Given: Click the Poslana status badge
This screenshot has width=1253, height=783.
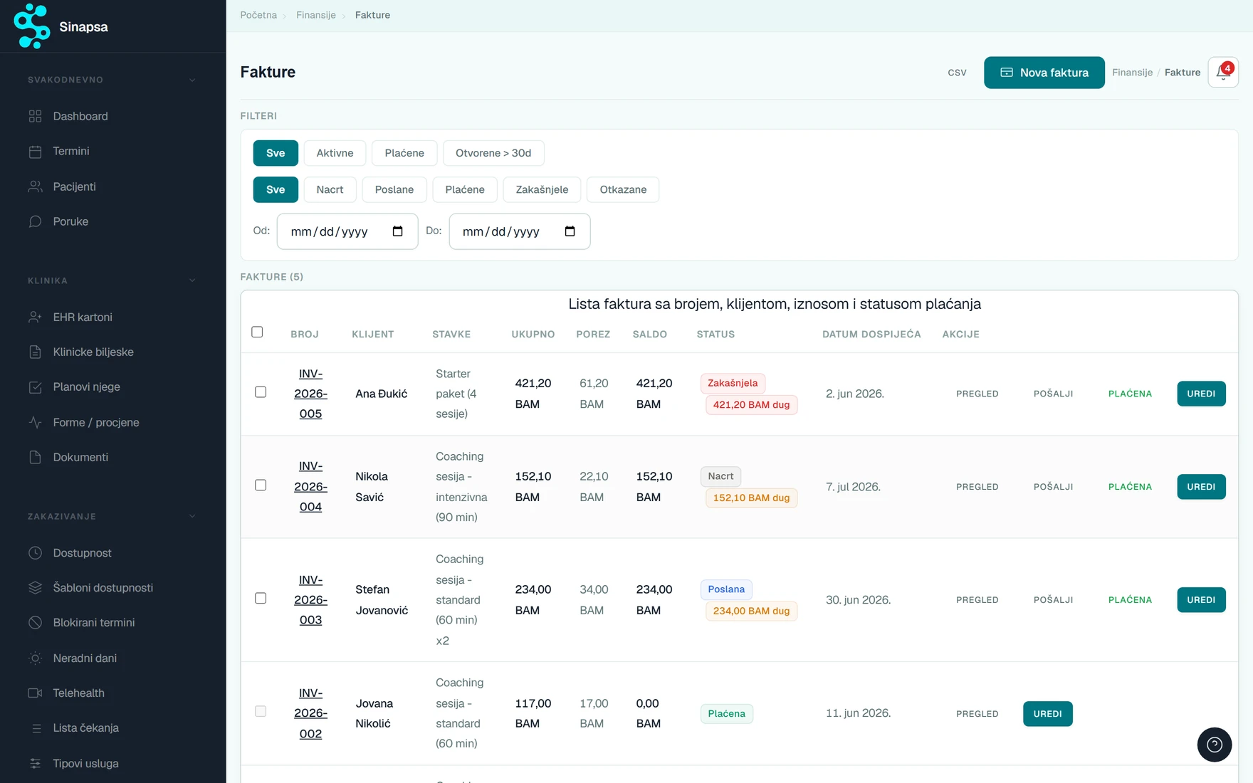Looking at the screenshot, I should [x=726, y=589].
